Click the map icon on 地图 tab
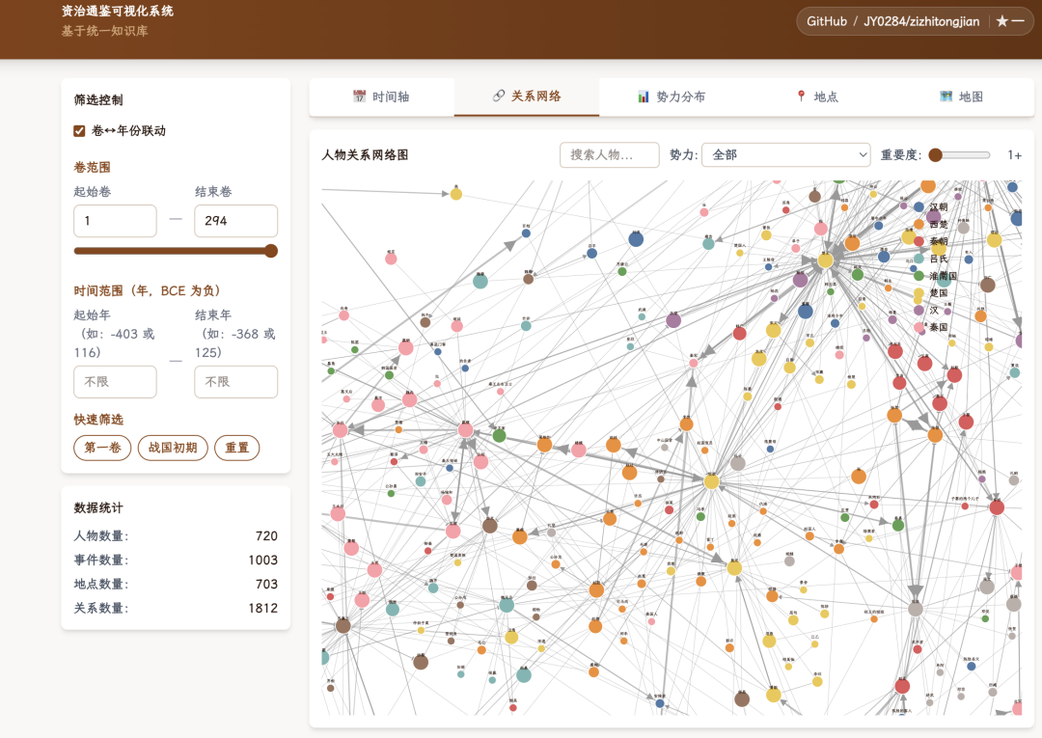 click(x=946, y=96)
